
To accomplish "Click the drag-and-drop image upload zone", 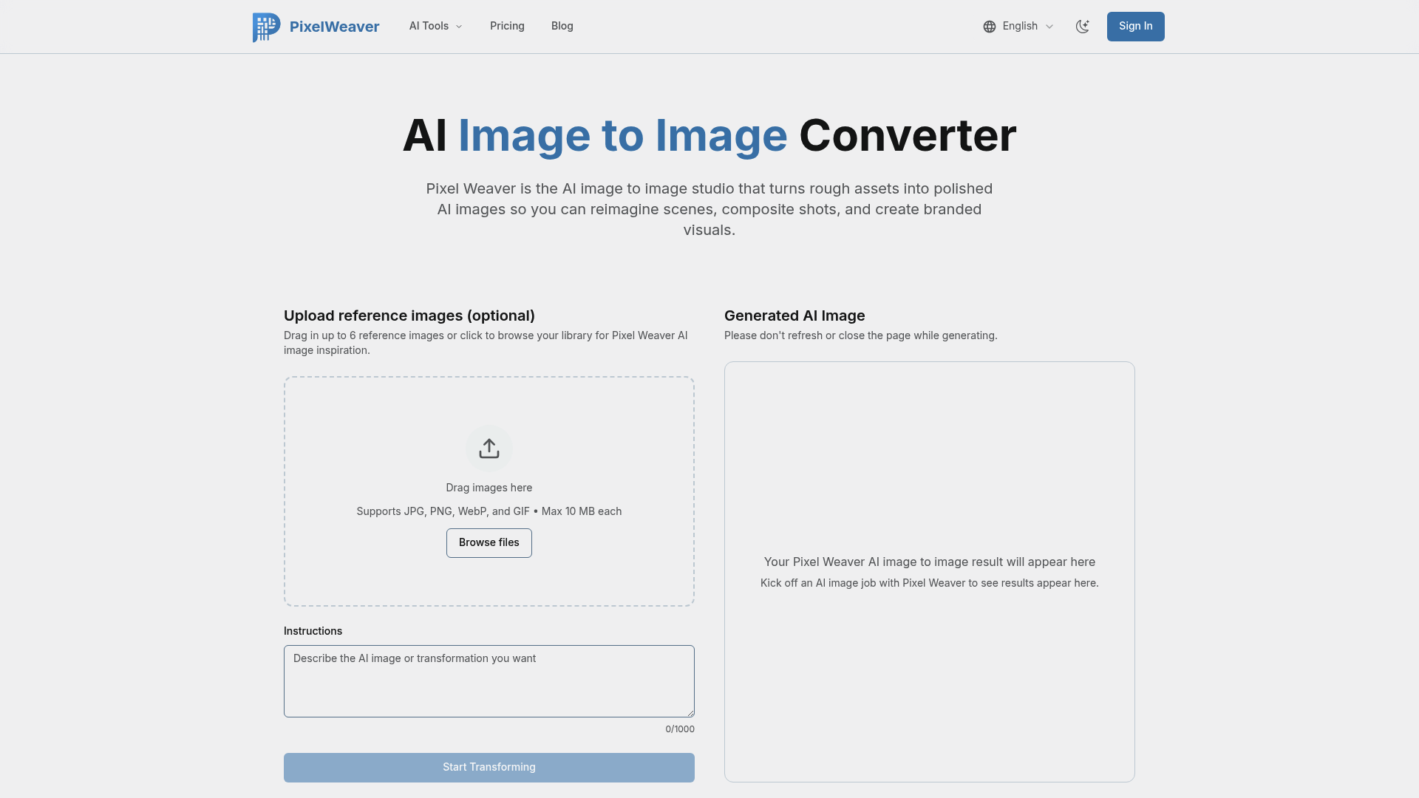I will coord(489,491).
